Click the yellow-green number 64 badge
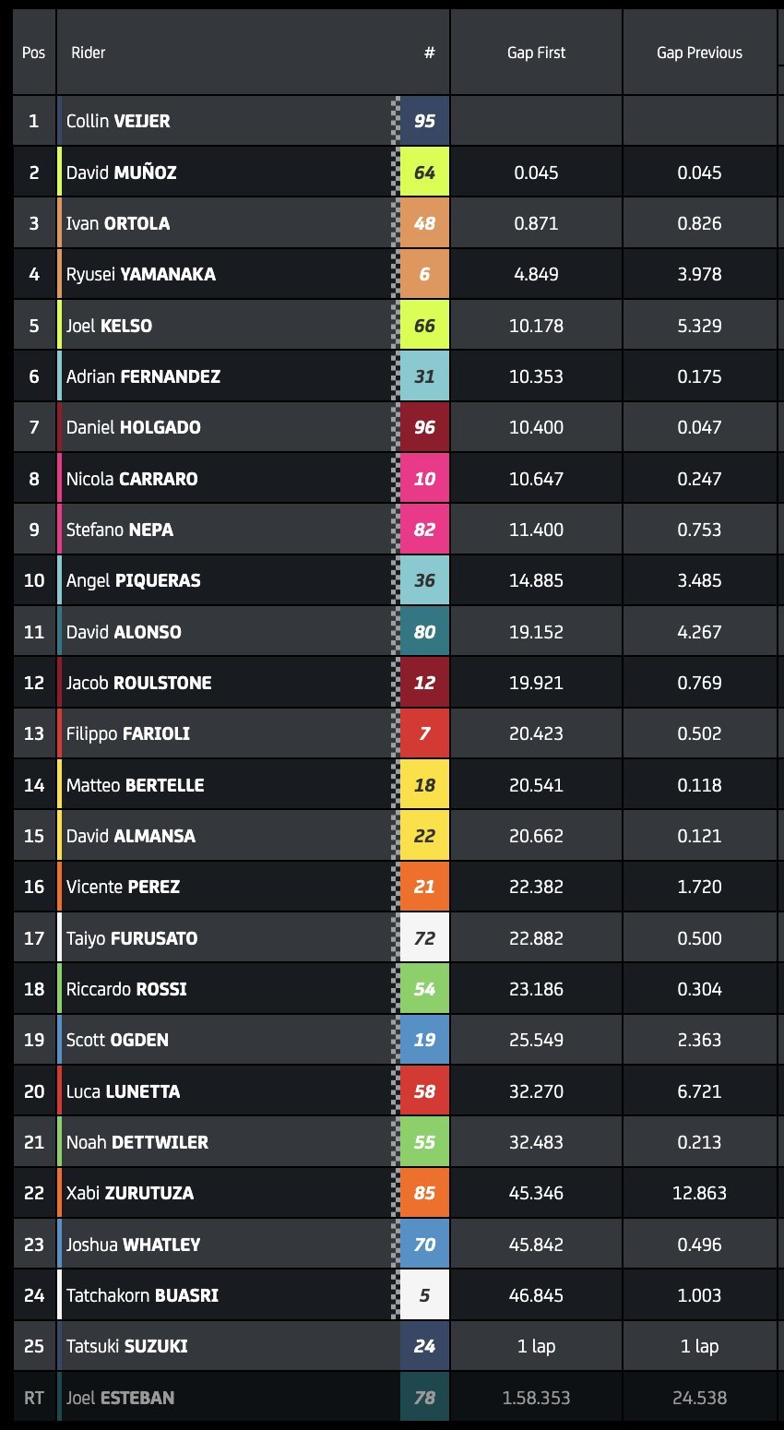784x1430 pixels. [x=424, y=173]
